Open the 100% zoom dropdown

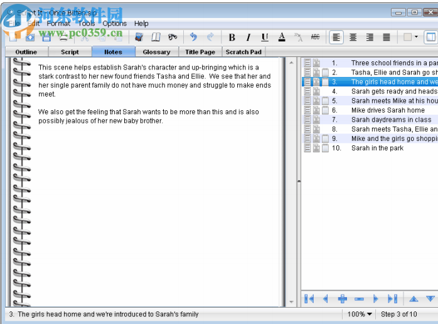click(x=360, y=314)
